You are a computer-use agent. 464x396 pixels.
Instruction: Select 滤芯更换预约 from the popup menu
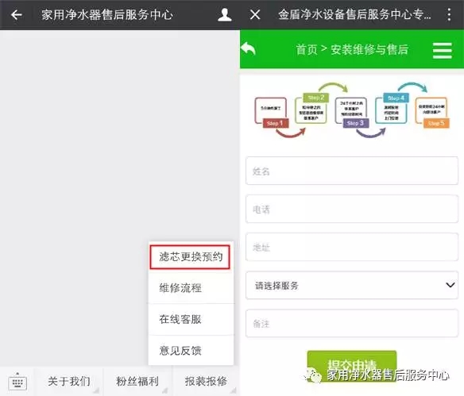pyautogui.click(x=190, y=257)
